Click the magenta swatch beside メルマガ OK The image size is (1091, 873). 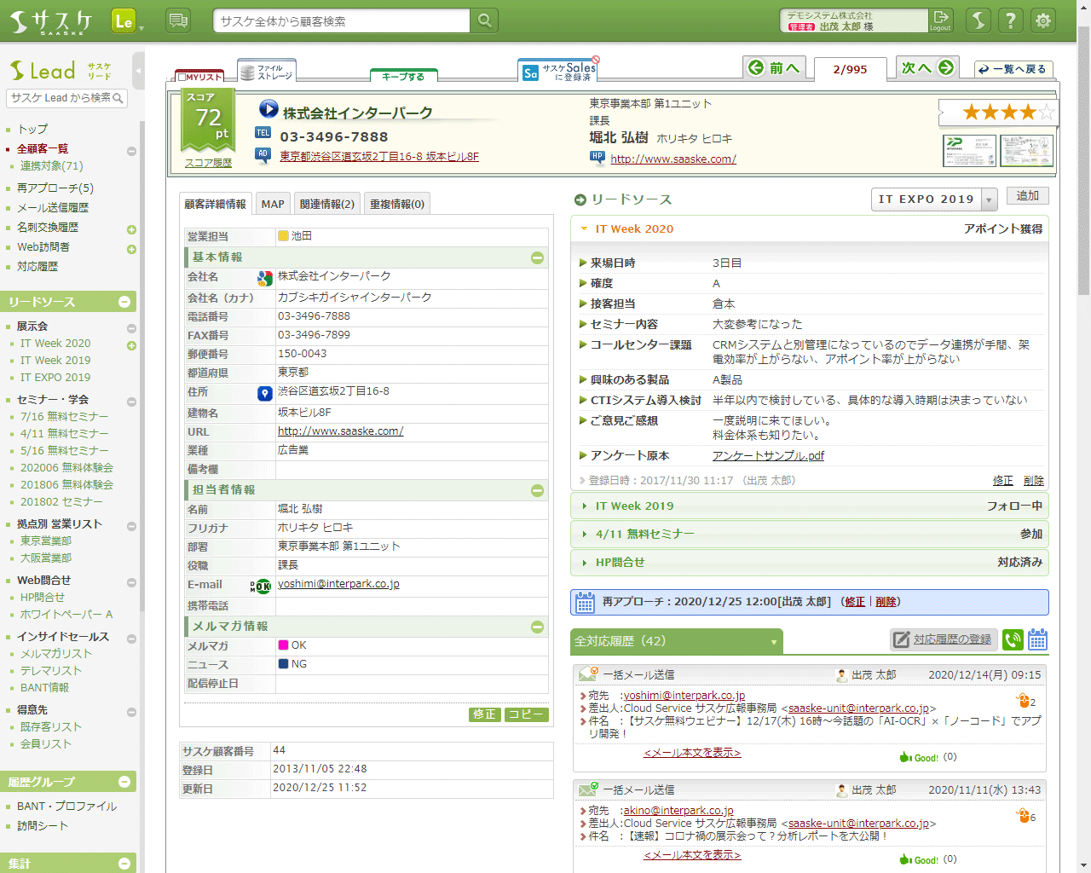[x=283, y=645]
